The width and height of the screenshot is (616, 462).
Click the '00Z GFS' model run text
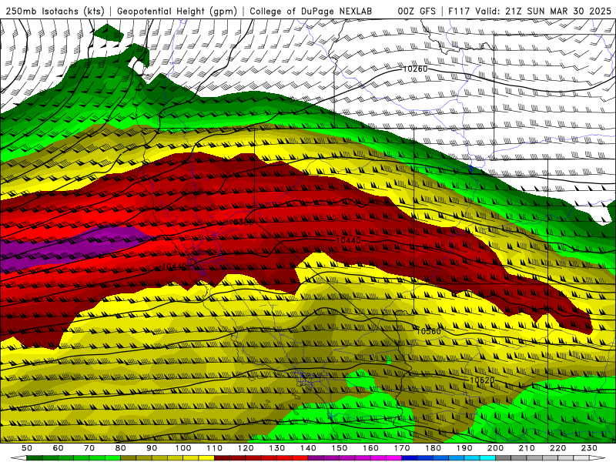pyautogui.click(x=417, y=12)
